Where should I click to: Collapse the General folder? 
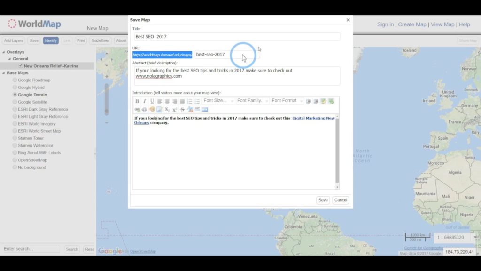(9, 59)
